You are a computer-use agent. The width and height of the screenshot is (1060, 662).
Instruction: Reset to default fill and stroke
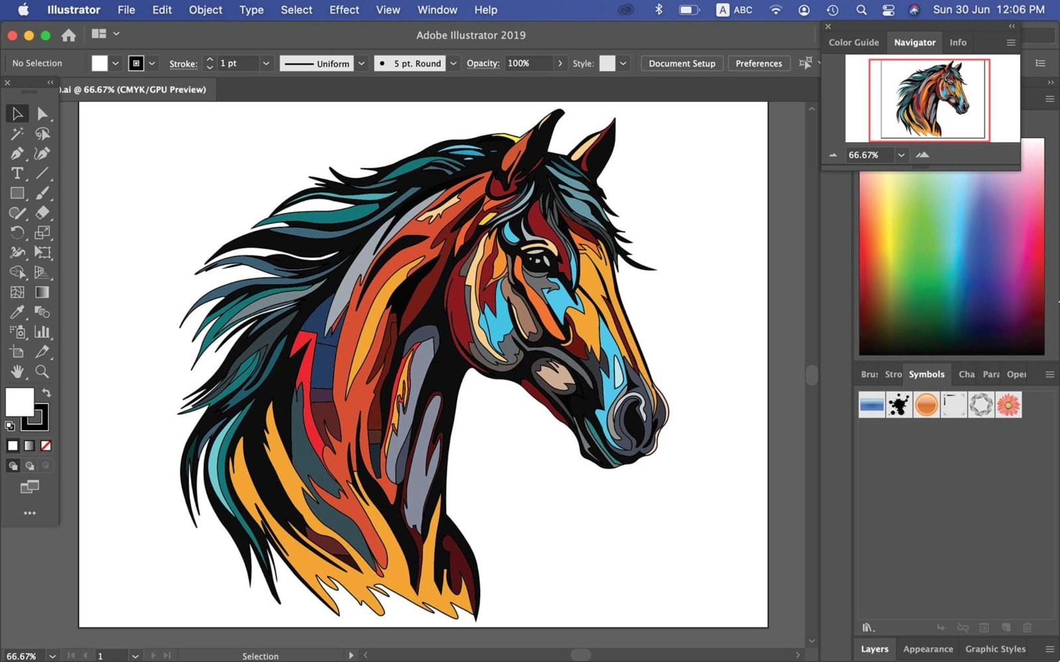click(10, 426)
